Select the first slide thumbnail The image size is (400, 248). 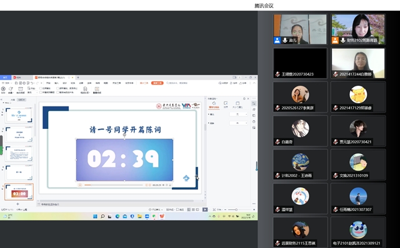point(19,115)
